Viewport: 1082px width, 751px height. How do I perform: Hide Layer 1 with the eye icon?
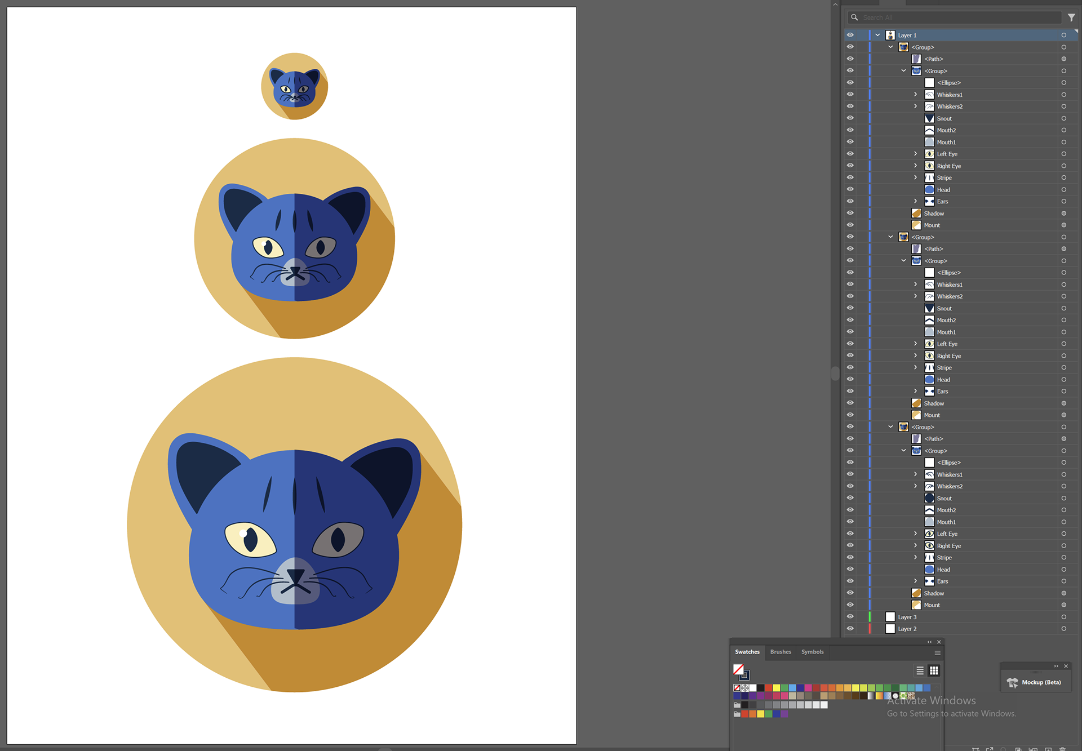pos(850,35)
